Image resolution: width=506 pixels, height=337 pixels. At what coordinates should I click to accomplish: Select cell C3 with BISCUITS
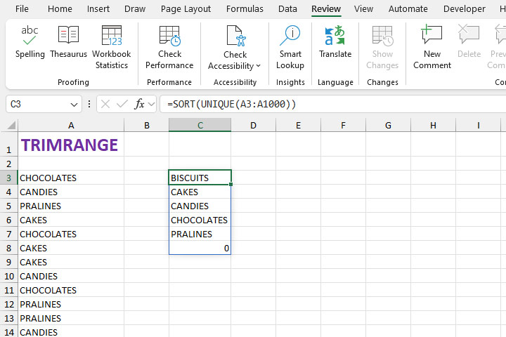[200, 178]
